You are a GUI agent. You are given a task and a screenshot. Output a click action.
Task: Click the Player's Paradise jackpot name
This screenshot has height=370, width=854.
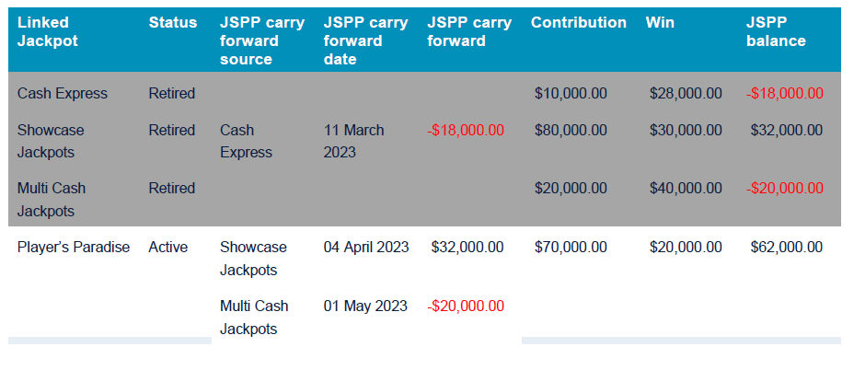(x=74, y=247)
